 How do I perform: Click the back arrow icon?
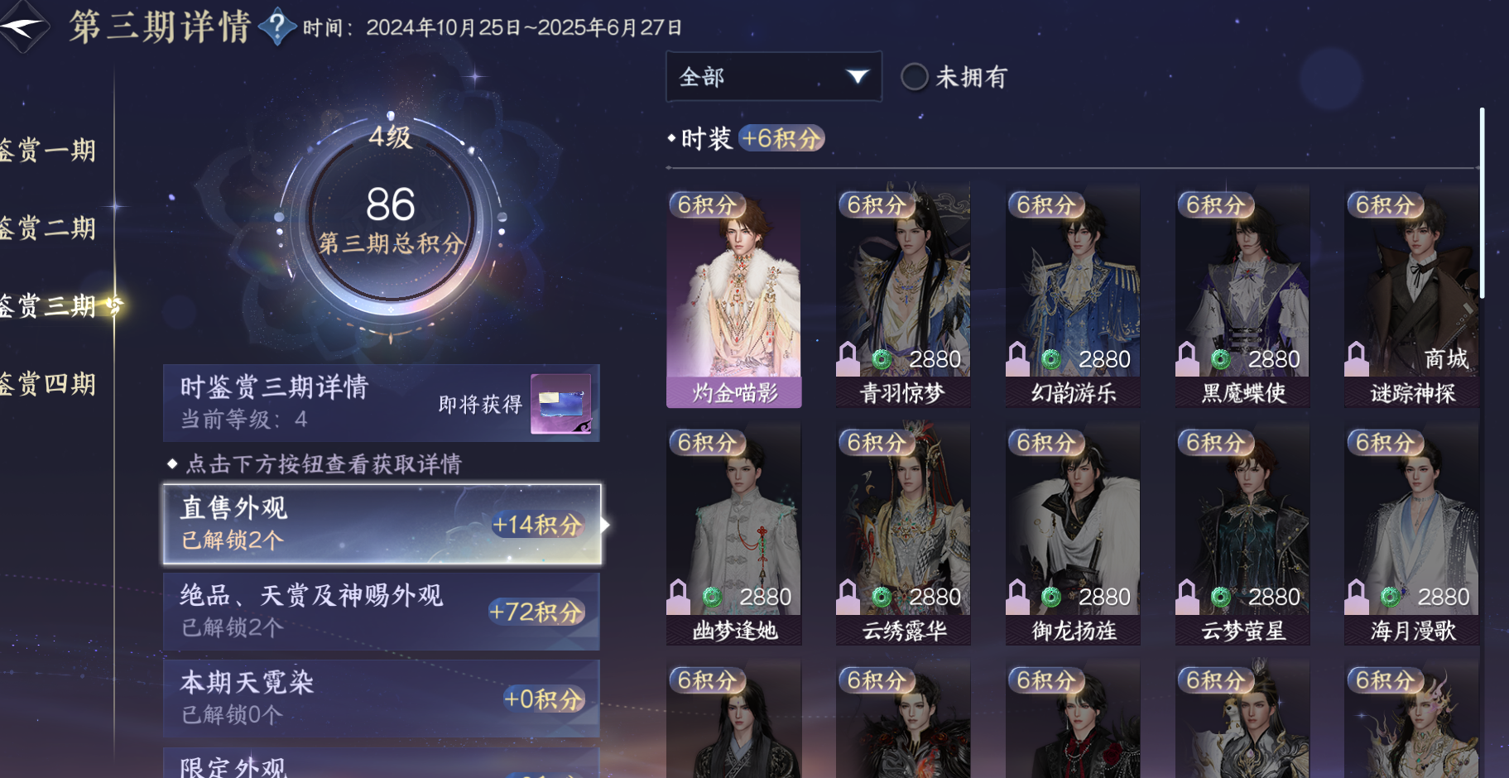tap(23, 26)
